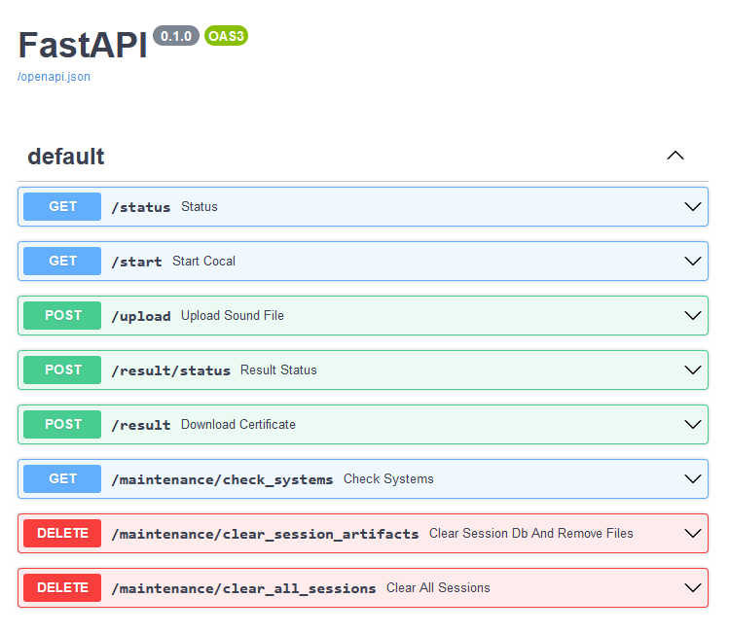This screenshot has width=730, height=633.
Task: Expand the /result/status chevron arrow
Action: coord(693,369)
